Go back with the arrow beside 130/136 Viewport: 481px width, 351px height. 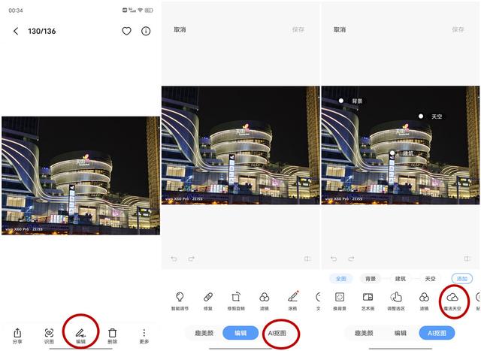16,31
